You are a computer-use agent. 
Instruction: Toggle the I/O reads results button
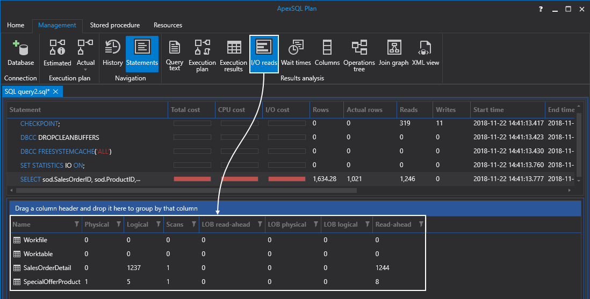264,54
